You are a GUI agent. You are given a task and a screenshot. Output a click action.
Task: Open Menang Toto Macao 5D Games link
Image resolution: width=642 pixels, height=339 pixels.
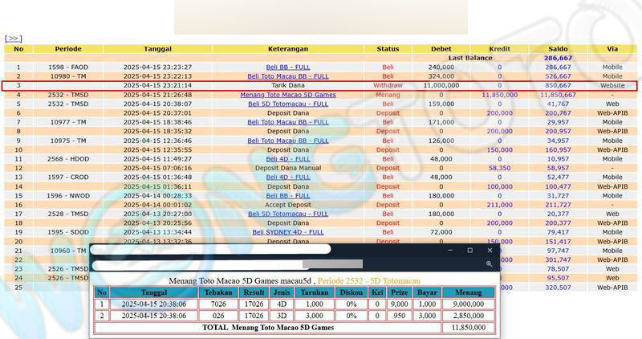(x=287, y=95)
